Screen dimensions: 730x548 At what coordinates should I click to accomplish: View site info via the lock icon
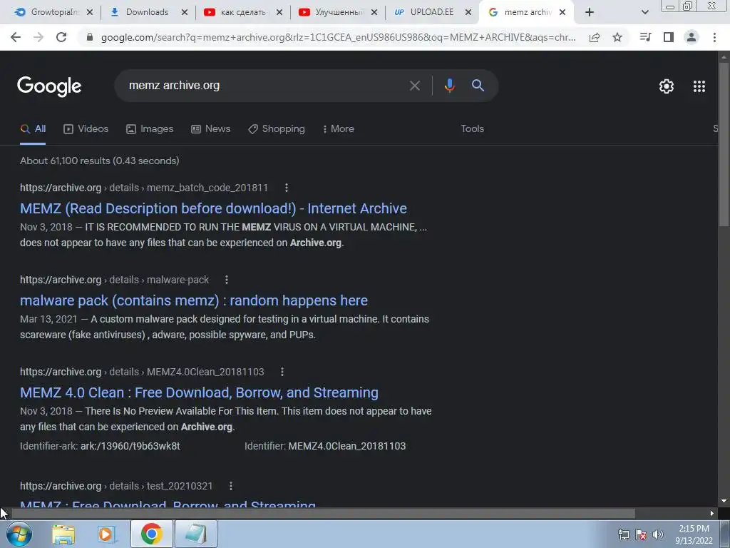click(x=90, y=37)
